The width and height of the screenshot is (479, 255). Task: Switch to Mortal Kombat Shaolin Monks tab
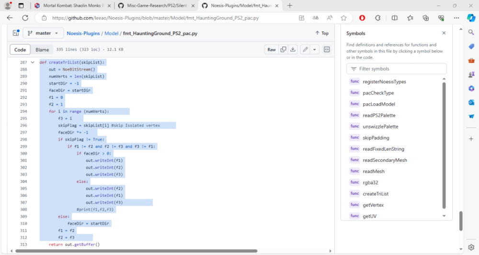pyautogui.click(x=72, y=6)
